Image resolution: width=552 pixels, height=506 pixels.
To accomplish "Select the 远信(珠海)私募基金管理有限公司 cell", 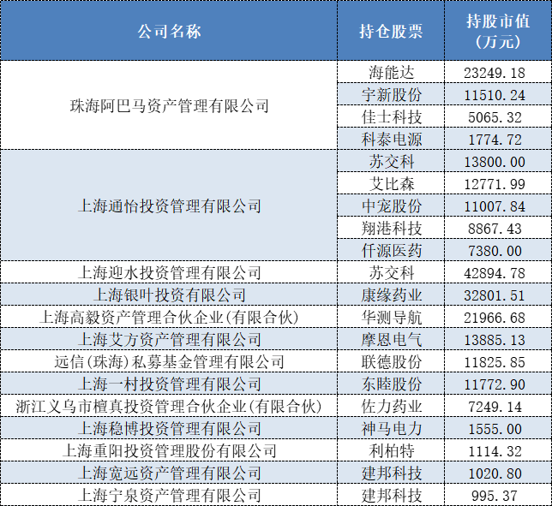I will click(x=169, y=361).
